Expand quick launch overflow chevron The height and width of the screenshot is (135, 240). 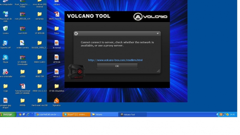32,114
